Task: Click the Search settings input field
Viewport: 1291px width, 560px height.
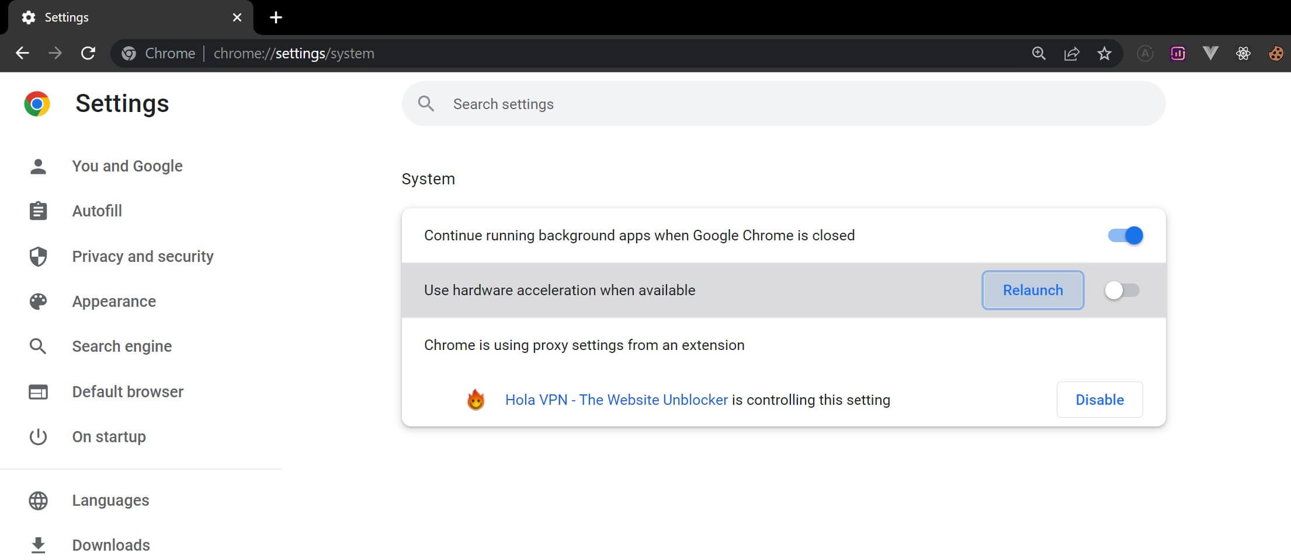Action: pos(643,103)
